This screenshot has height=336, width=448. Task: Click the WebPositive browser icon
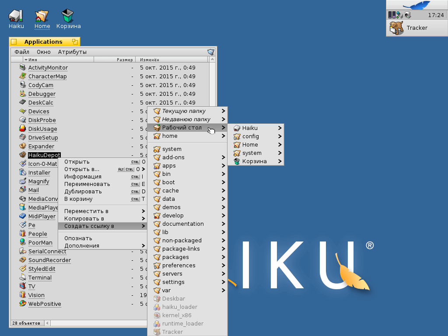coord(23,304)
